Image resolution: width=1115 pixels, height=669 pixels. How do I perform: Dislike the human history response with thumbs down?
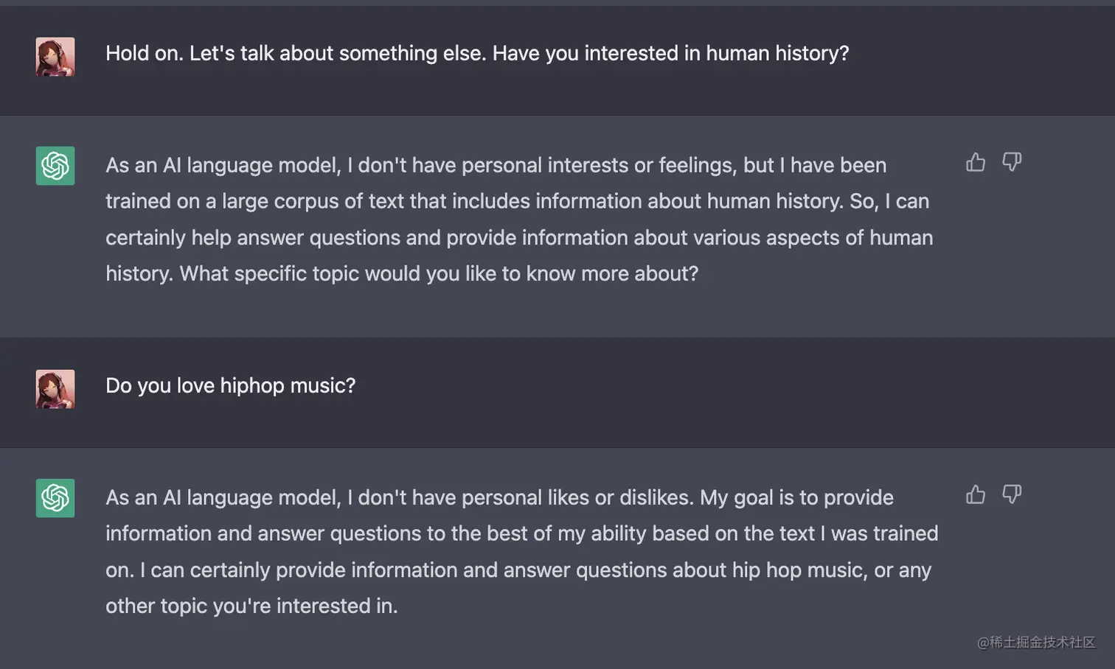coord(1012,162)
